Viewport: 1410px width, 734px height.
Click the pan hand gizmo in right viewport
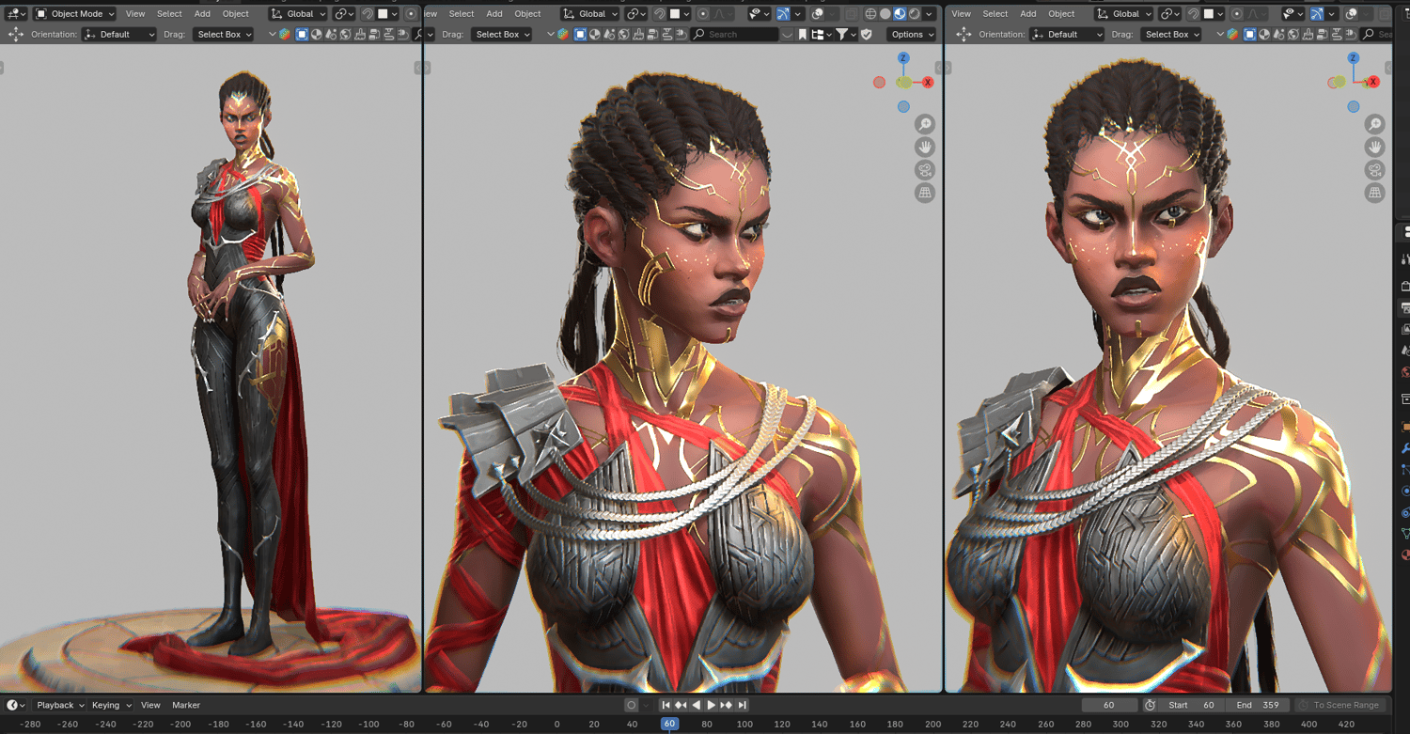(x=1375, y=147)
